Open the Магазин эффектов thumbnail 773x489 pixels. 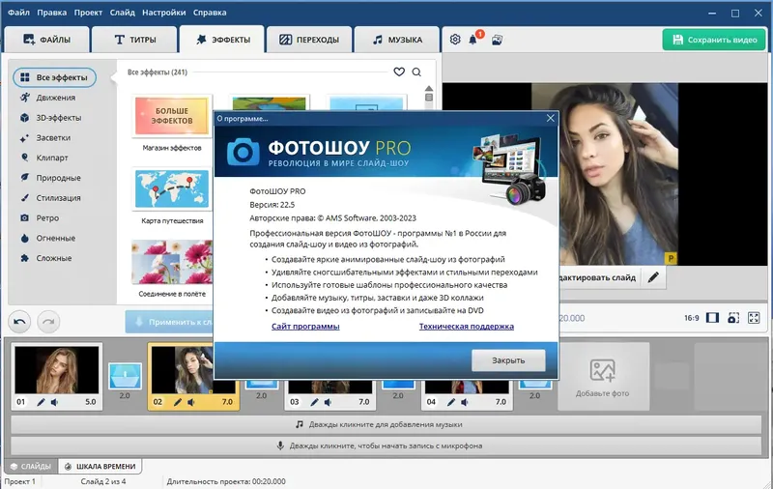coord(172,116)
